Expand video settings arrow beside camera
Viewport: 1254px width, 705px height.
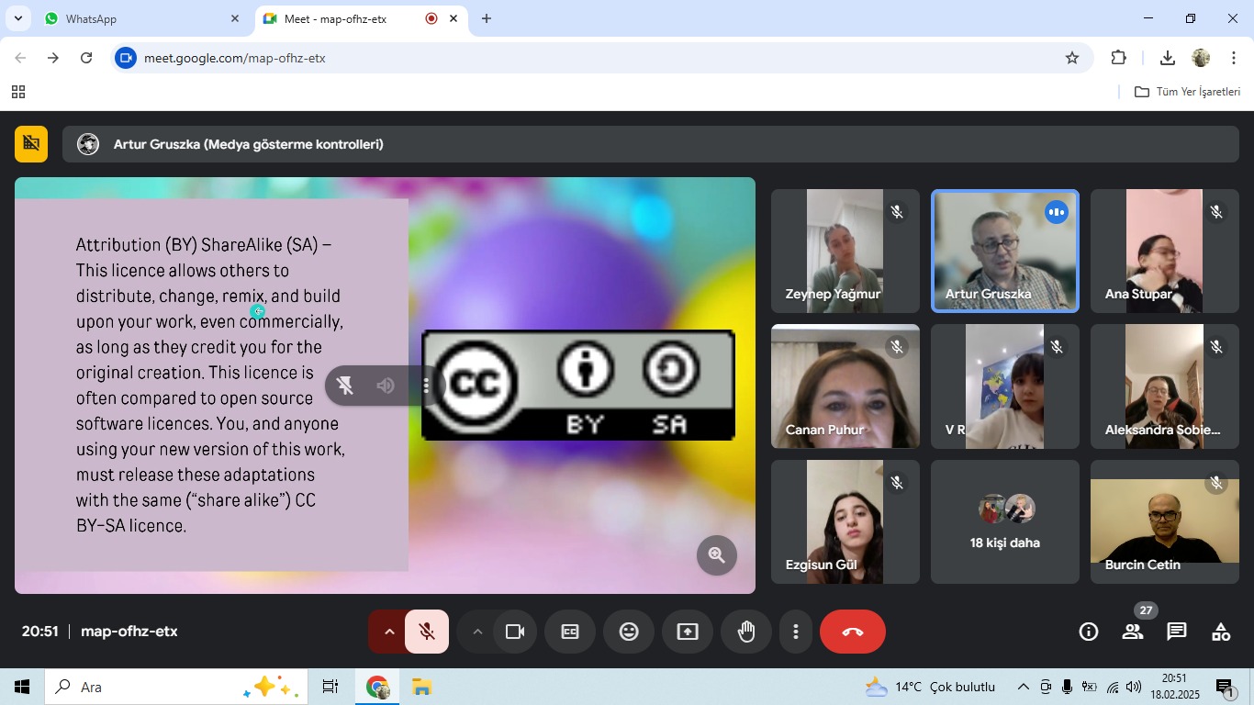[477, 632]
